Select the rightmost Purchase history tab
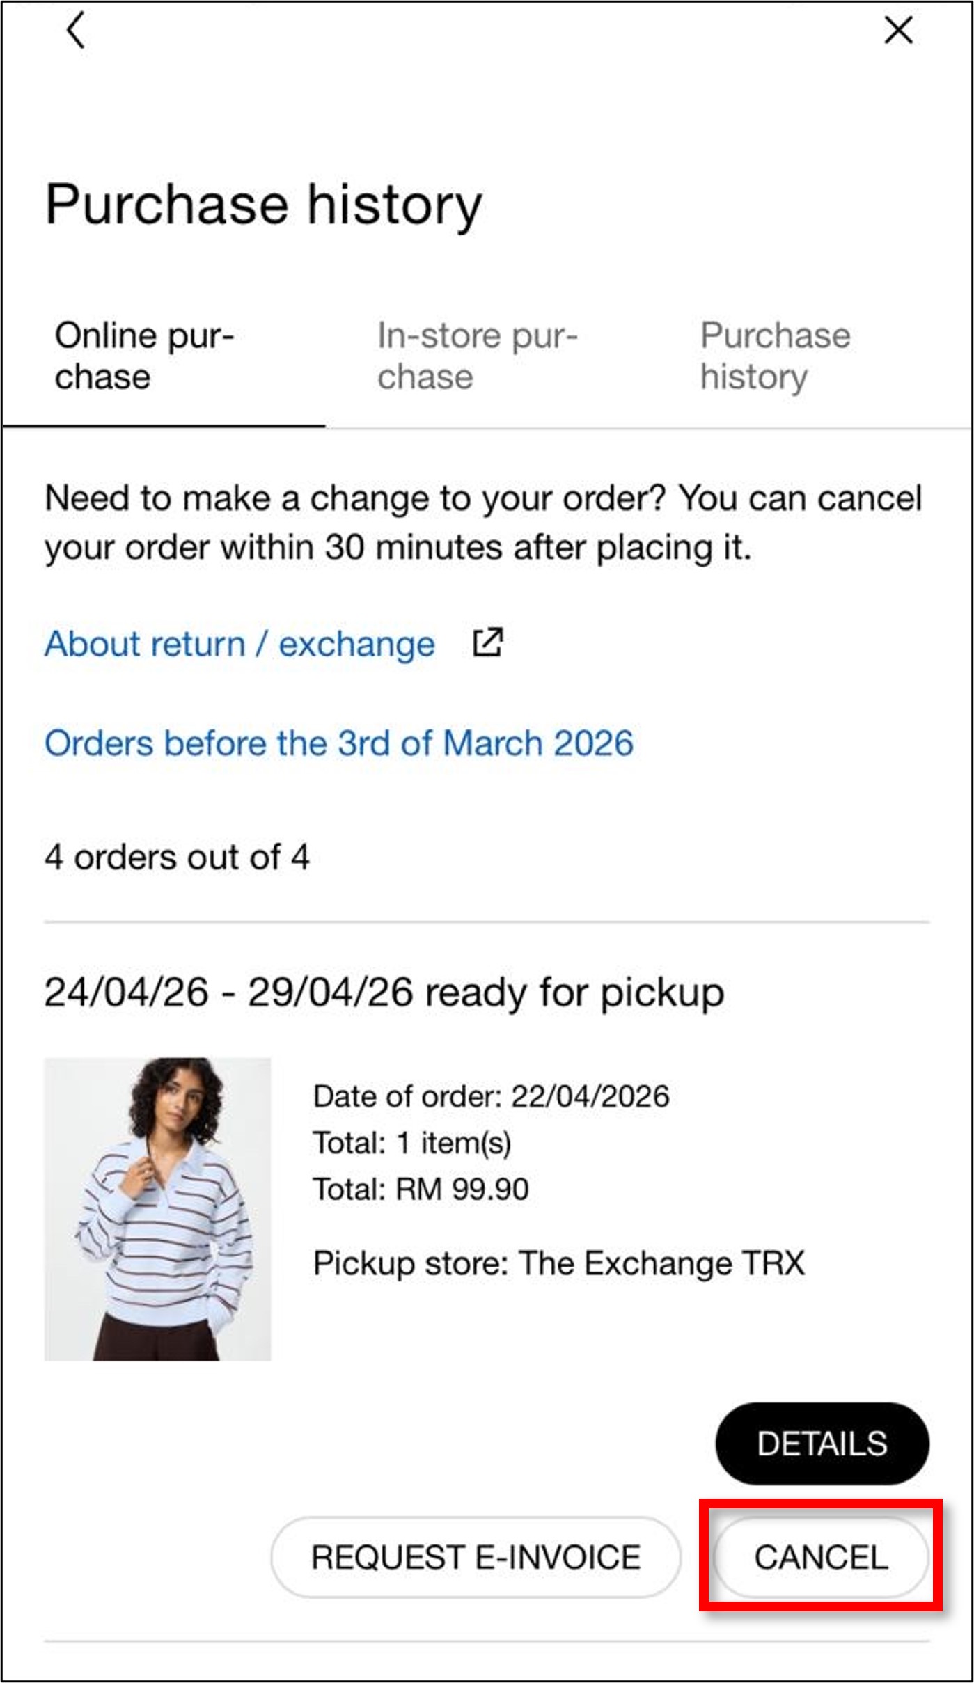This screenshot has width=974, height=1683. pyautogui.click(x=775, y=356)
